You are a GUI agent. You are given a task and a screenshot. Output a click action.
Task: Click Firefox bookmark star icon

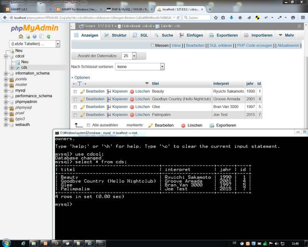pos(216,18)
